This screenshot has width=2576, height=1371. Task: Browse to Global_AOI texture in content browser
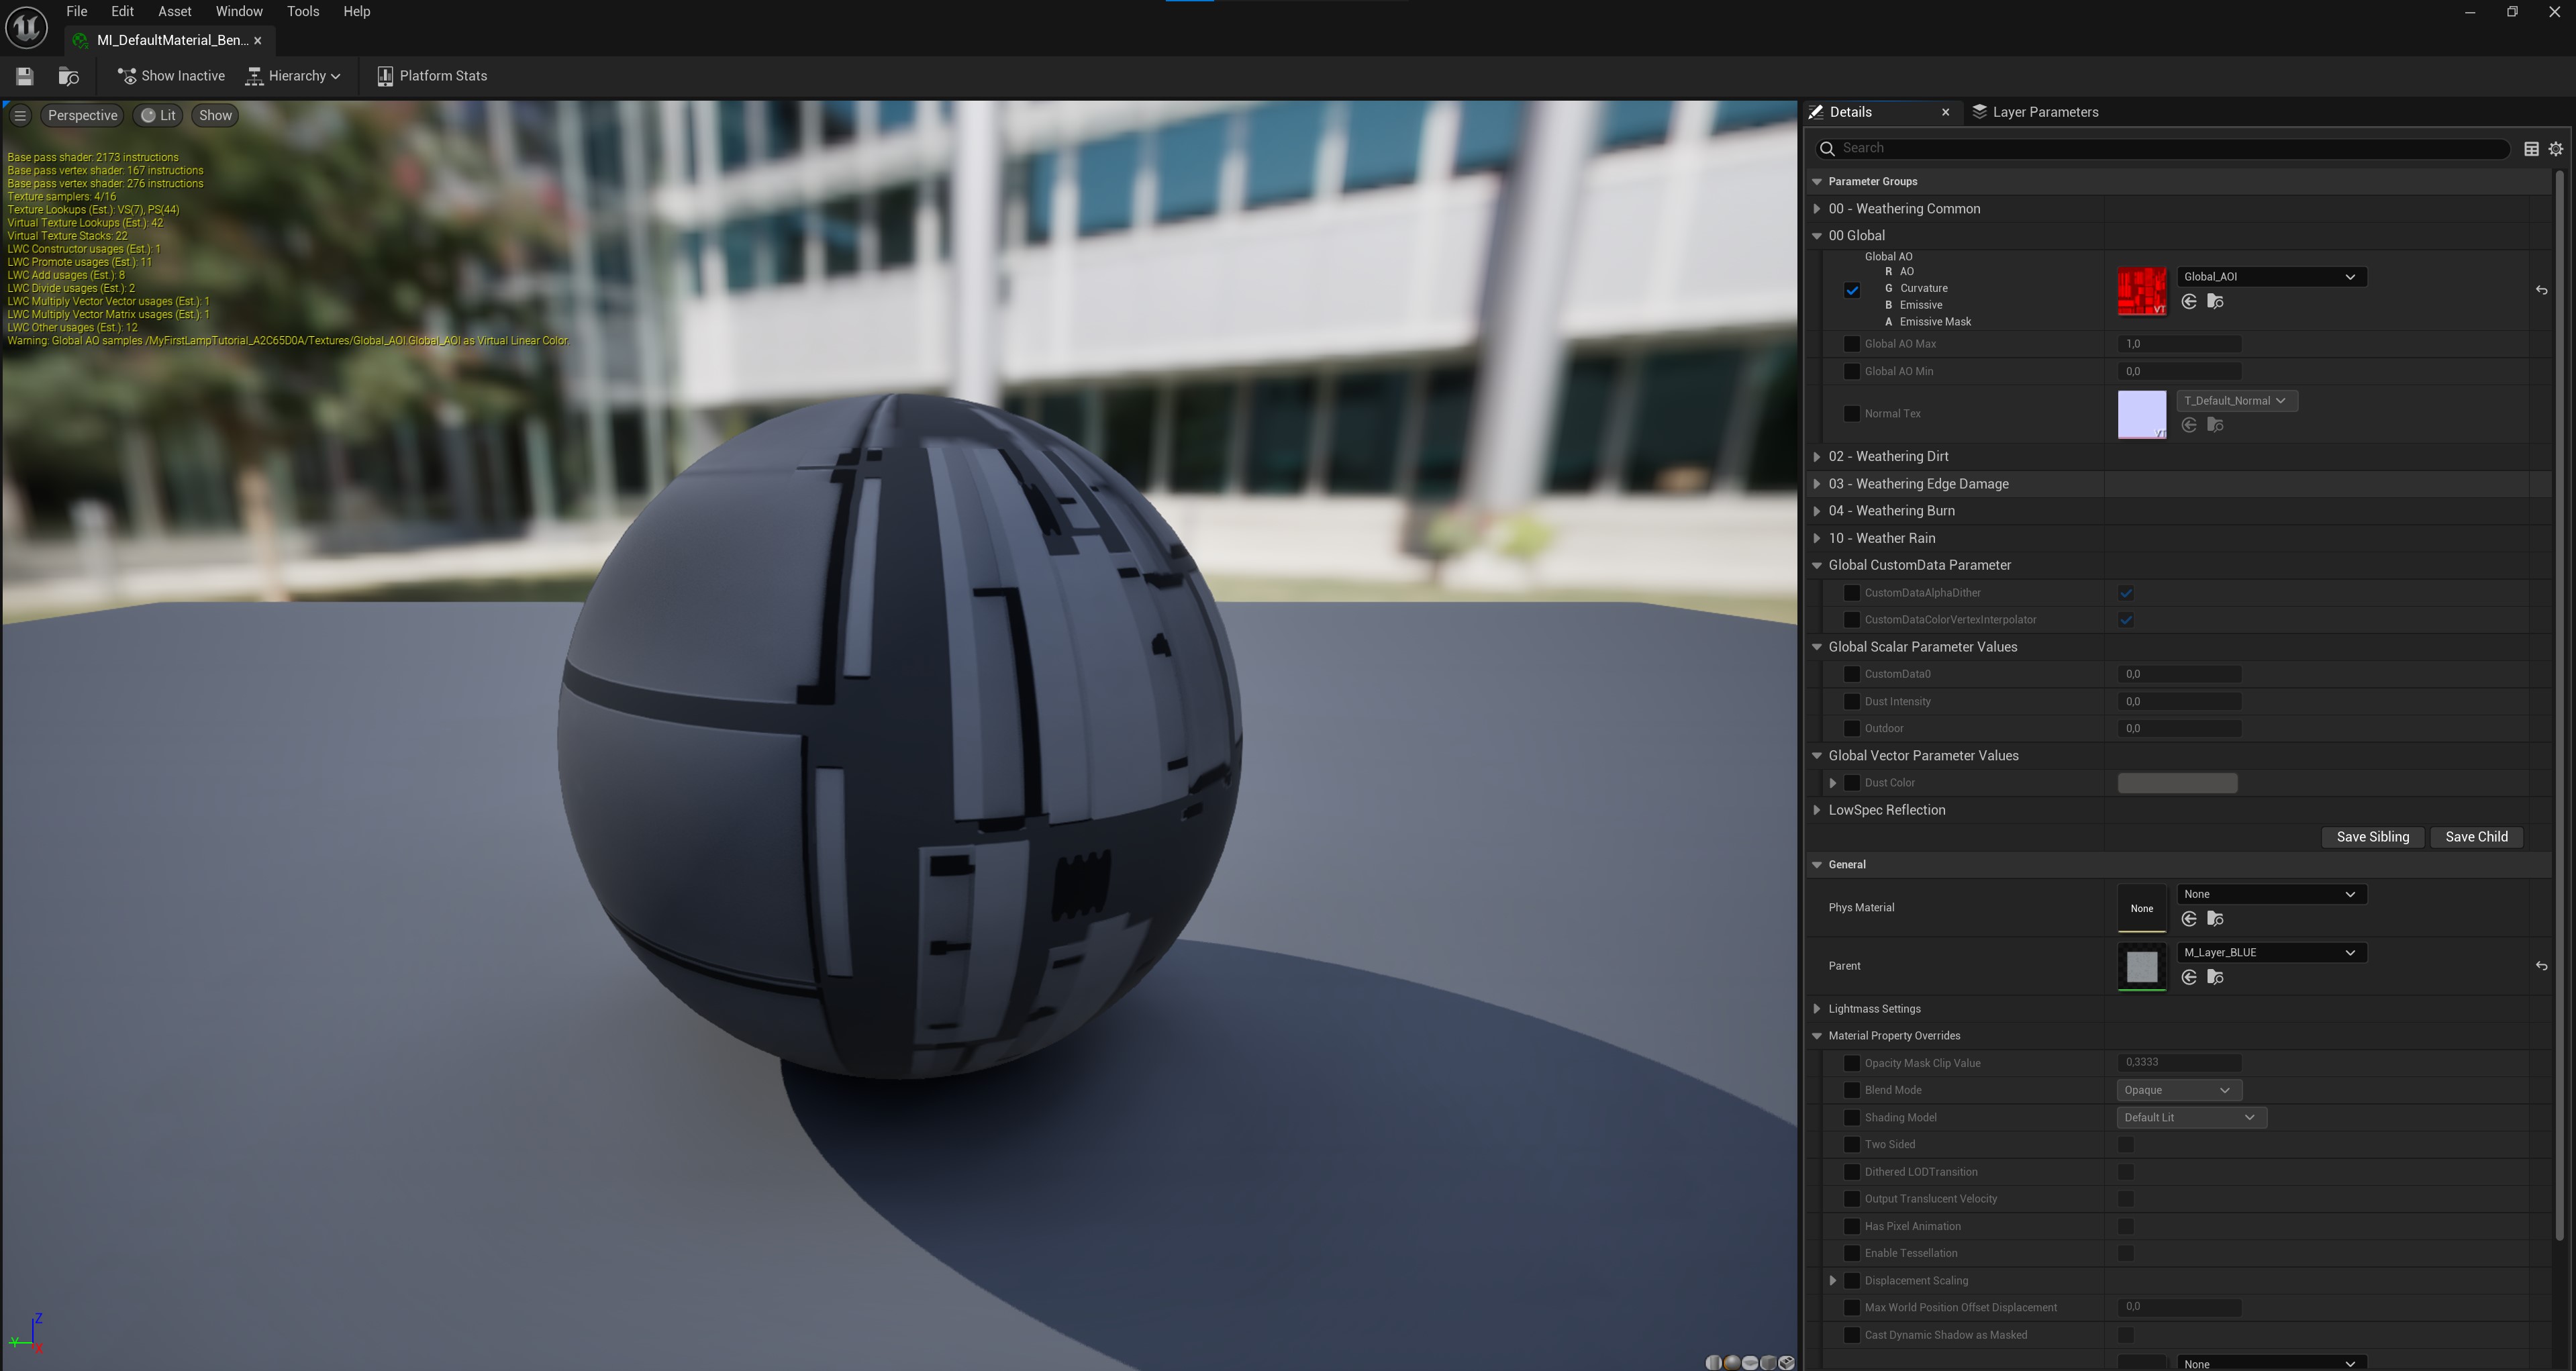click(x=2215, y=302)
